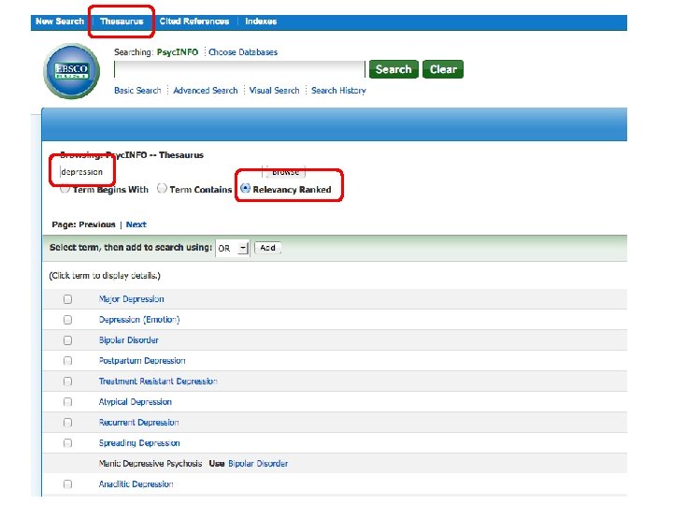Open the Postpartum Depression term
Viewport: 673px width, 505px height.
[142, 361]
